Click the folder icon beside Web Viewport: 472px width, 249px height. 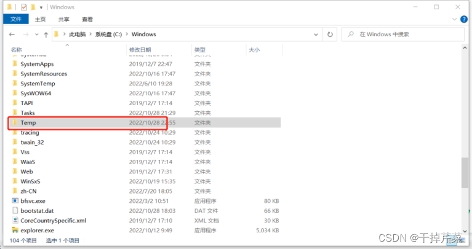[x=15, y=172]
